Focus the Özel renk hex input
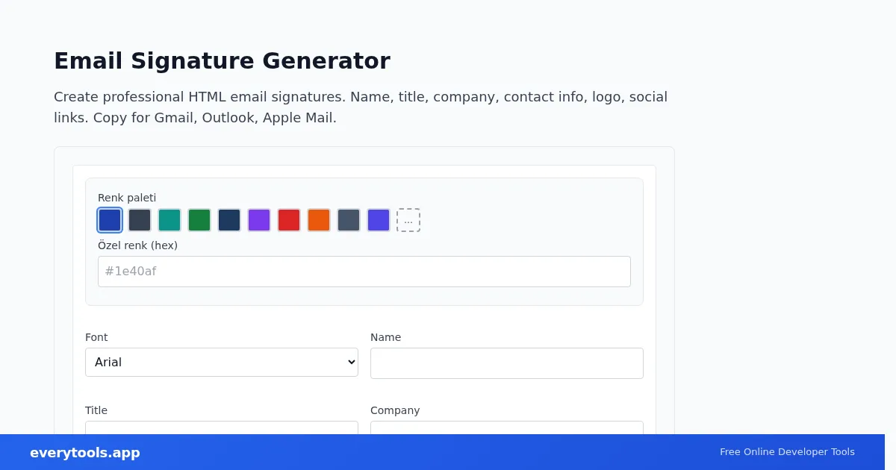896x470 pixels. click(x=364, y=272)
